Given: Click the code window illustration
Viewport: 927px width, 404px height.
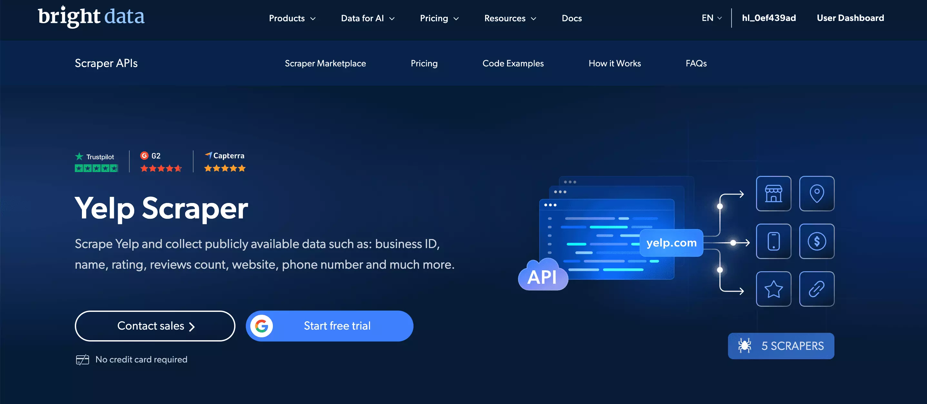Looking at the screenshot, I should click(607, 239).
